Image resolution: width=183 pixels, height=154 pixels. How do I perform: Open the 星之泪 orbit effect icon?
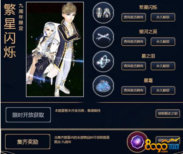tap(103, 61)
